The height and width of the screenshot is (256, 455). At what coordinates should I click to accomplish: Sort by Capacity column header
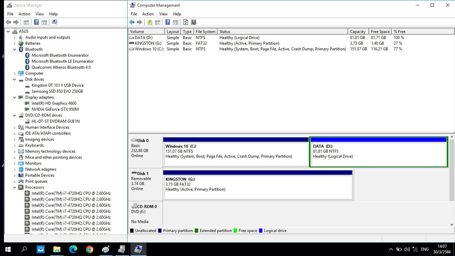tap(358, 31)
